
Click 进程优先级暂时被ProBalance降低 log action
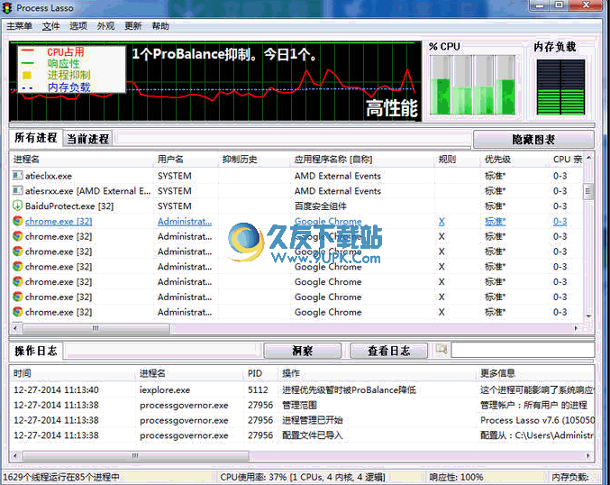[x=349, y=389]
